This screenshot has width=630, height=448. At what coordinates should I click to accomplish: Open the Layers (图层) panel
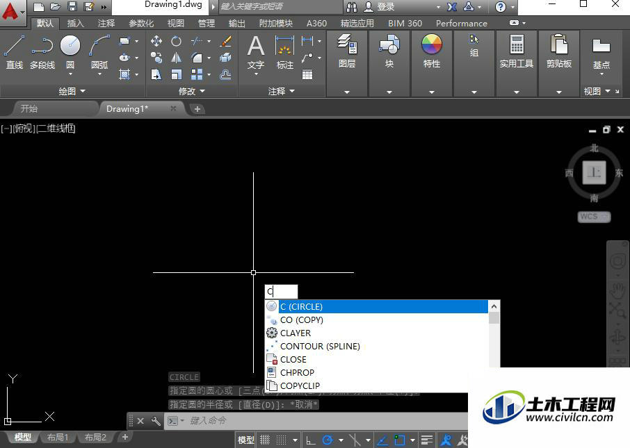point(347,51)
